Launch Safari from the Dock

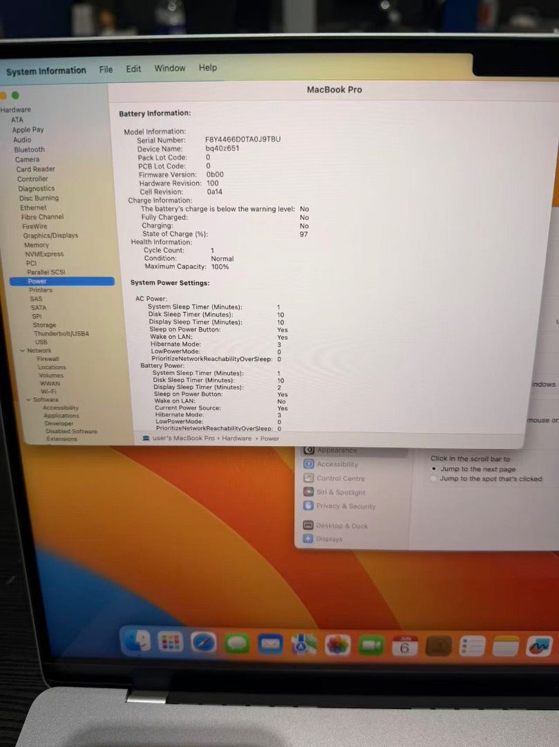204,643
